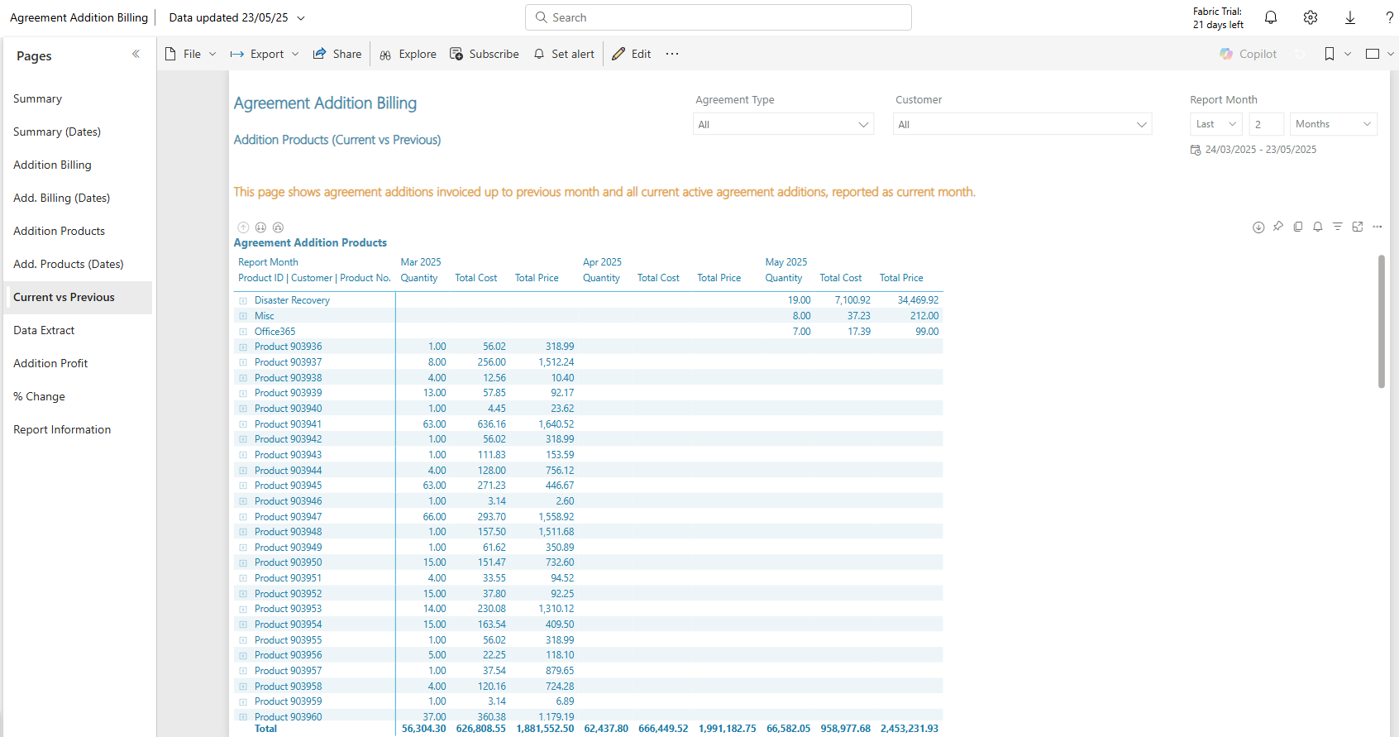1399x737 pixels.
Task: Open notifications bell in header
Action: [x=1271, y=17]
